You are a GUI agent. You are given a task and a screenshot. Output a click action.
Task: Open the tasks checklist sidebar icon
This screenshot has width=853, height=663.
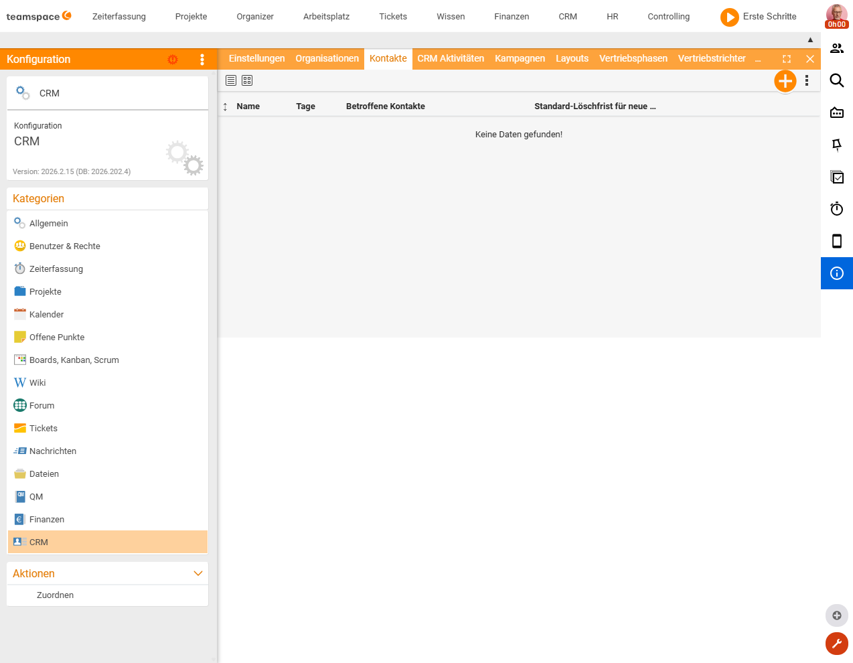(x=837, y=177)
